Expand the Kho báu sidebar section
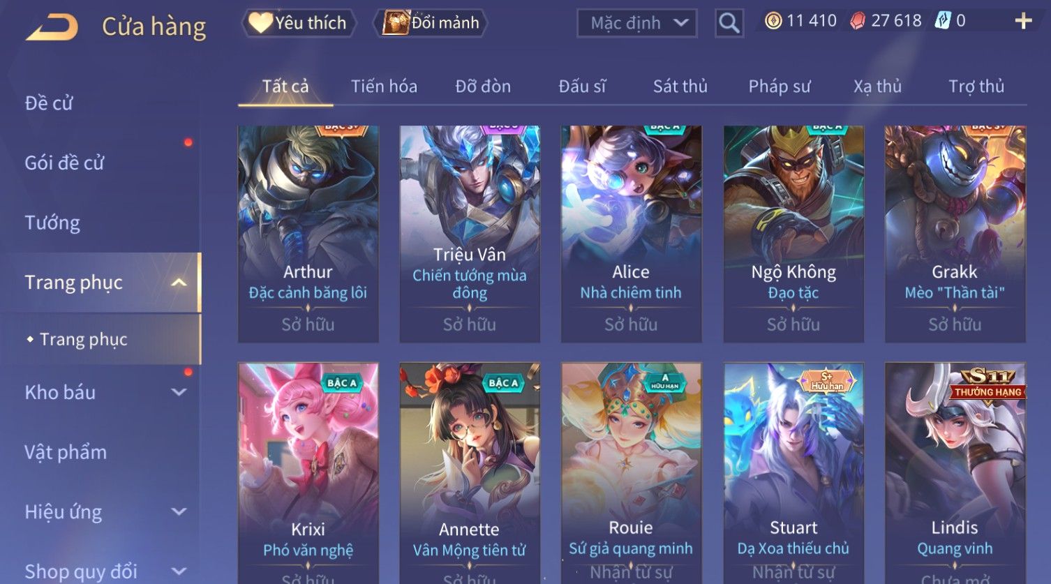 click(179, 392)
